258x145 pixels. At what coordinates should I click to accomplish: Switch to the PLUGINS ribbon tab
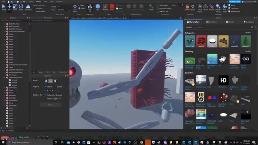click(59, 2)
